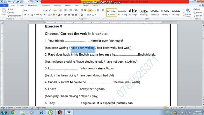Align text left in paragraph
204x115 pixels.
[65, 15]
